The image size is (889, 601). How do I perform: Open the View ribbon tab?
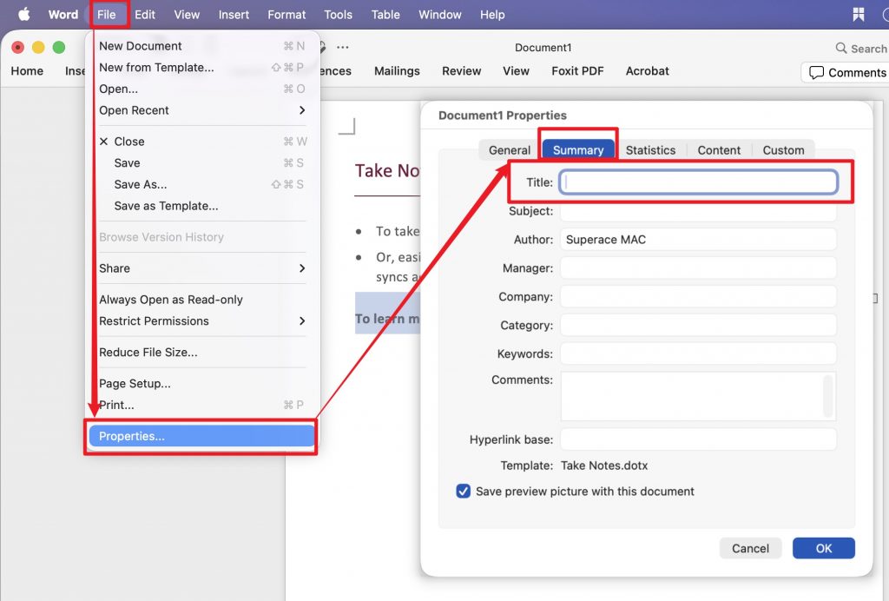pos(516,71)
